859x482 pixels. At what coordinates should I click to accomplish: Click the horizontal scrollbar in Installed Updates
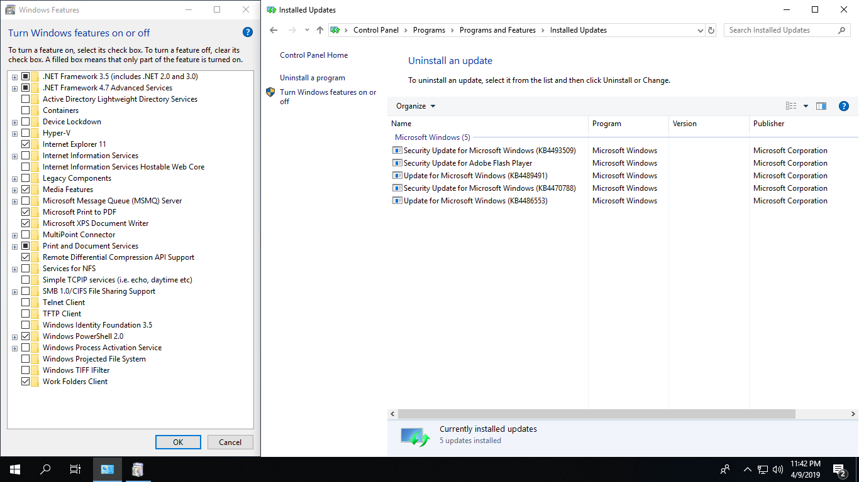tap(596, 414)
